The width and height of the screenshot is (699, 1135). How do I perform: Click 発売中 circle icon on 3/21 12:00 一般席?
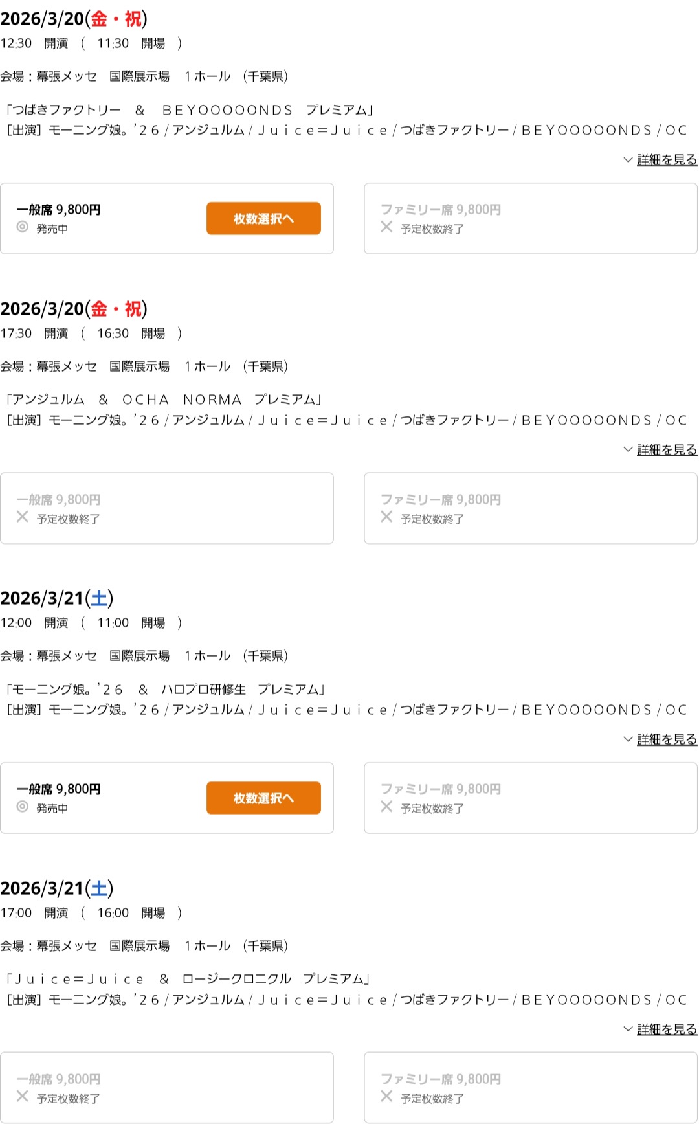(23, 806)
